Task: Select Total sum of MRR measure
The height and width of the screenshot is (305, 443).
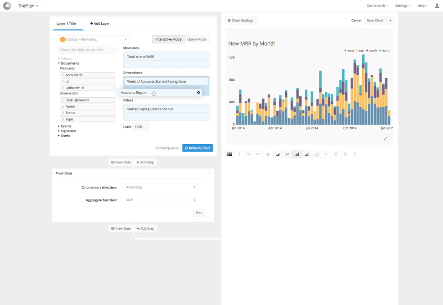Action: click(x=166, y=57)
